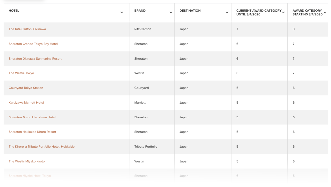Open Sheraton Grand Hiroshima Hotel link

pyautogui.click(x=32, y=117)
